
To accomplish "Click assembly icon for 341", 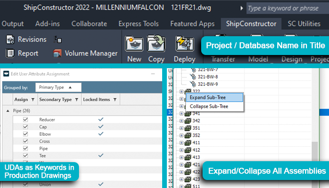I will point(188,114).
